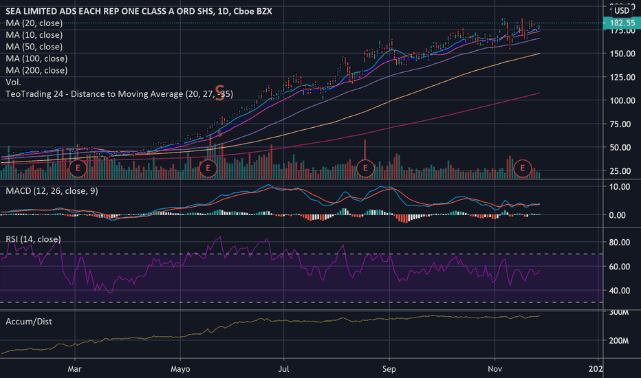Select the MA (50, close) indicator legend
Image resolution: width=641 pixels, height=378 pixels.
(34, 47)
